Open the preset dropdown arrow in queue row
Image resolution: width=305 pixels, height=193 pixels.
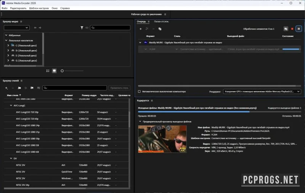pos(177,49)
